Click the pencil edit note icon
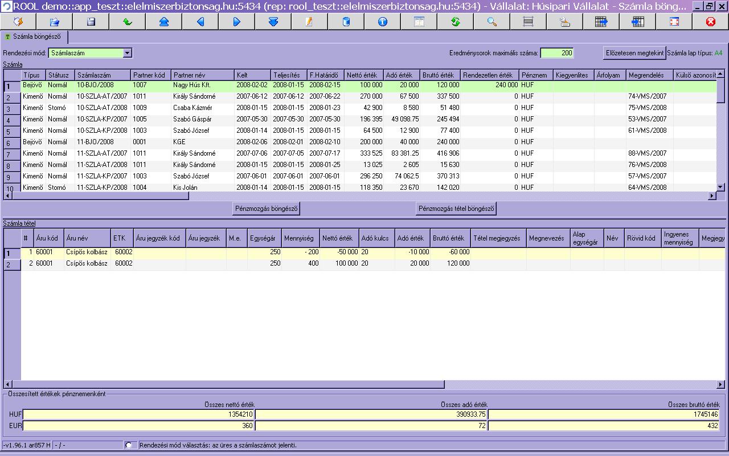 pos(309,22)
